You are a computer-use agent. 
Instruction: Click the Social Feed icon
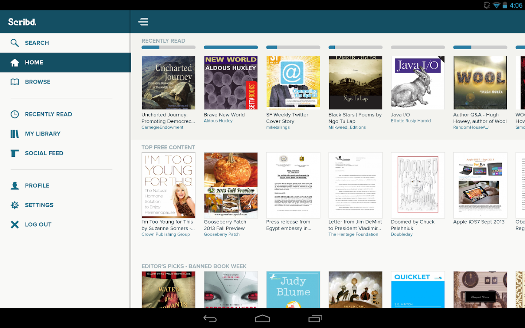pos(15,153)
